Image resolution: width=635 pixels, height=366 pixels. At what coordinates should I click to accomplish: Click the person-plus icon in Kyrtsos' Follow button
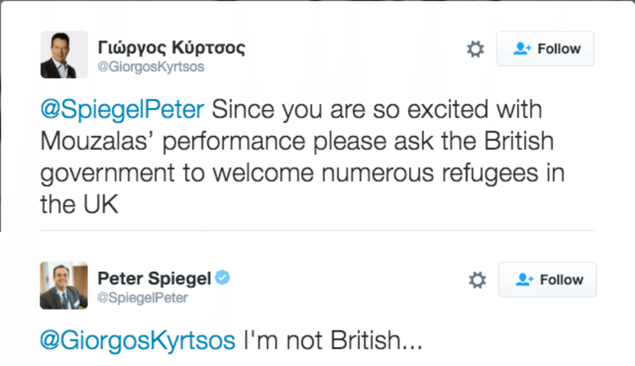point(522,49)
